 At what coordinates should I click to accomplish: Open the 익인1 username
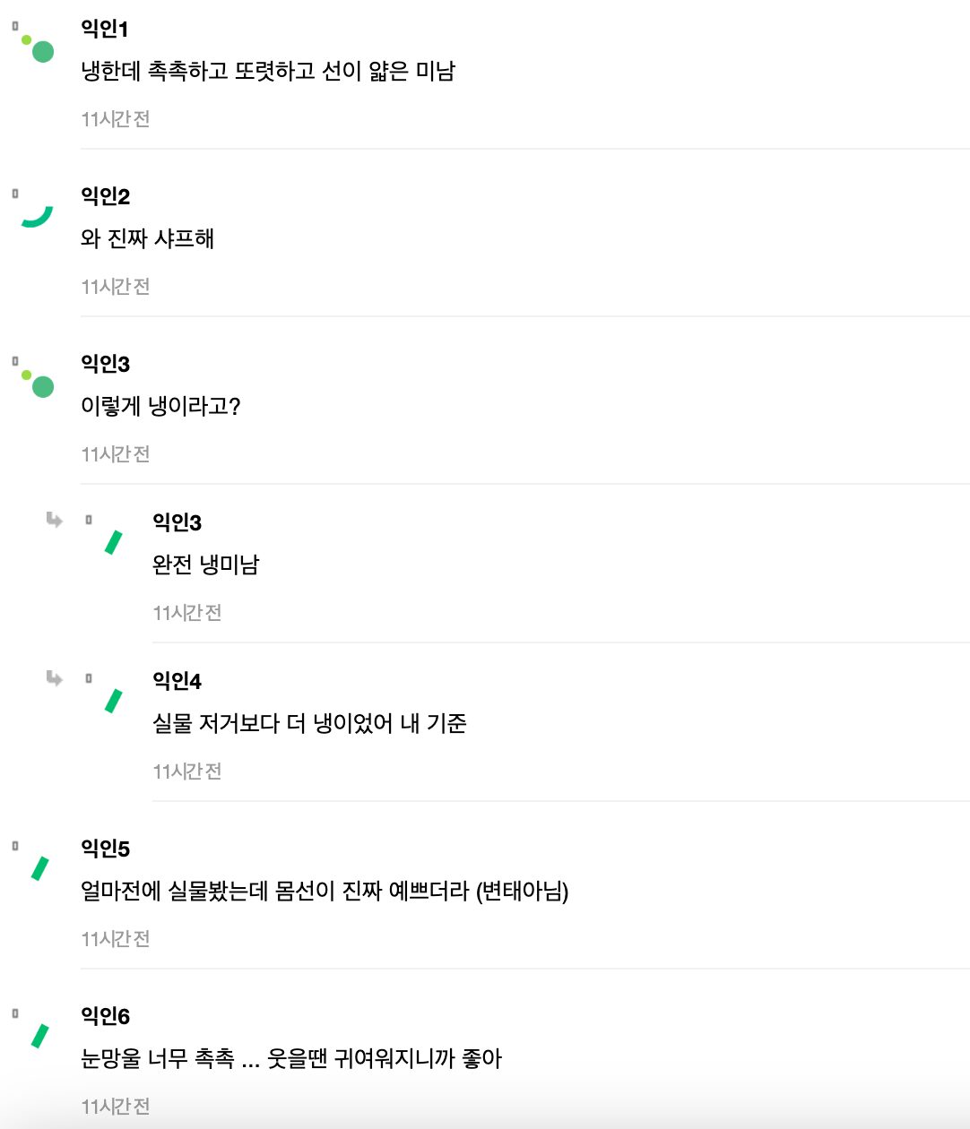pos(105,30)
